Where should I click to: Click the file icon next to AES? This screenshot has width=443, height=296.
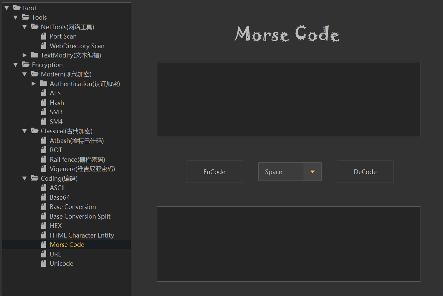point(43,93)
